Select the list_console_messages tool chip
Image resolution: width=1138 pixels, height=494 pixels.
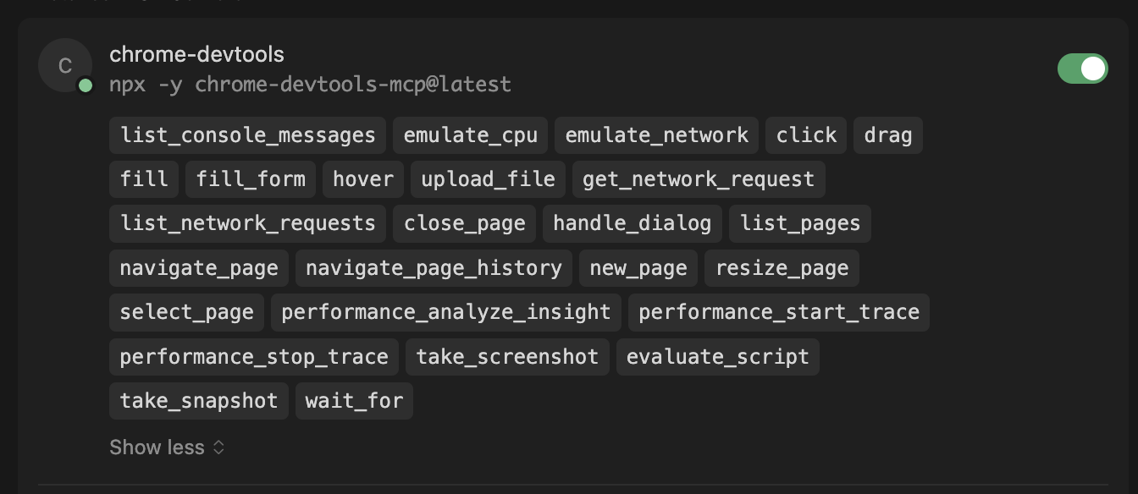247,135
